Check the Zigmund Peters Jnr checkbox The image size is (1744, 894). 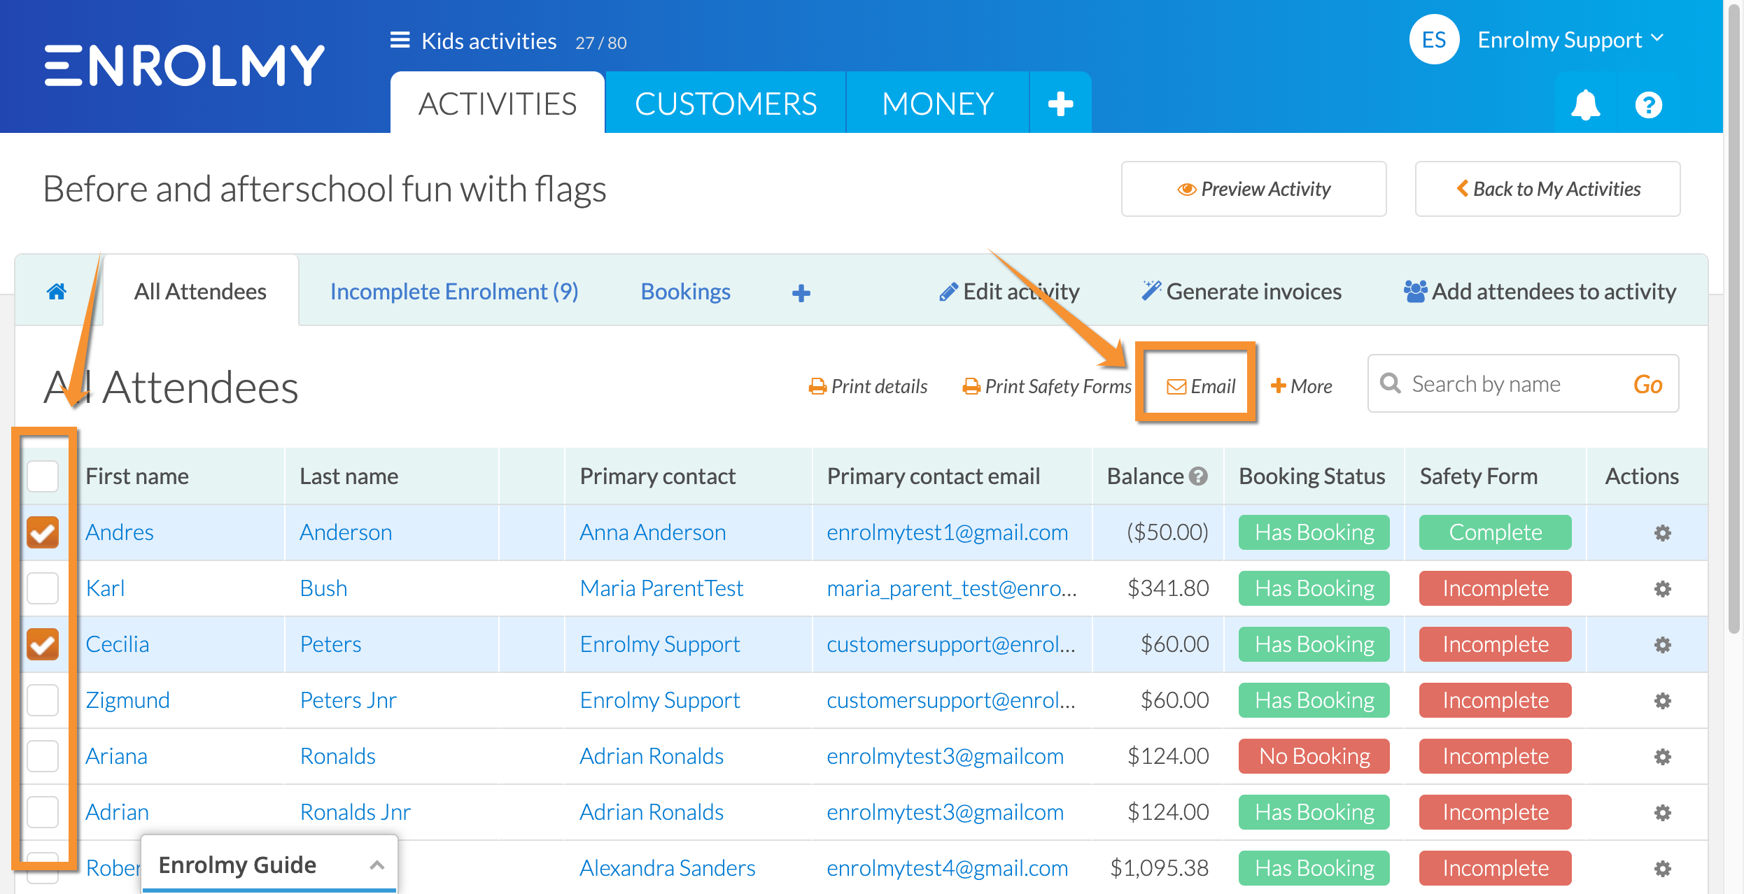point(43,700)
